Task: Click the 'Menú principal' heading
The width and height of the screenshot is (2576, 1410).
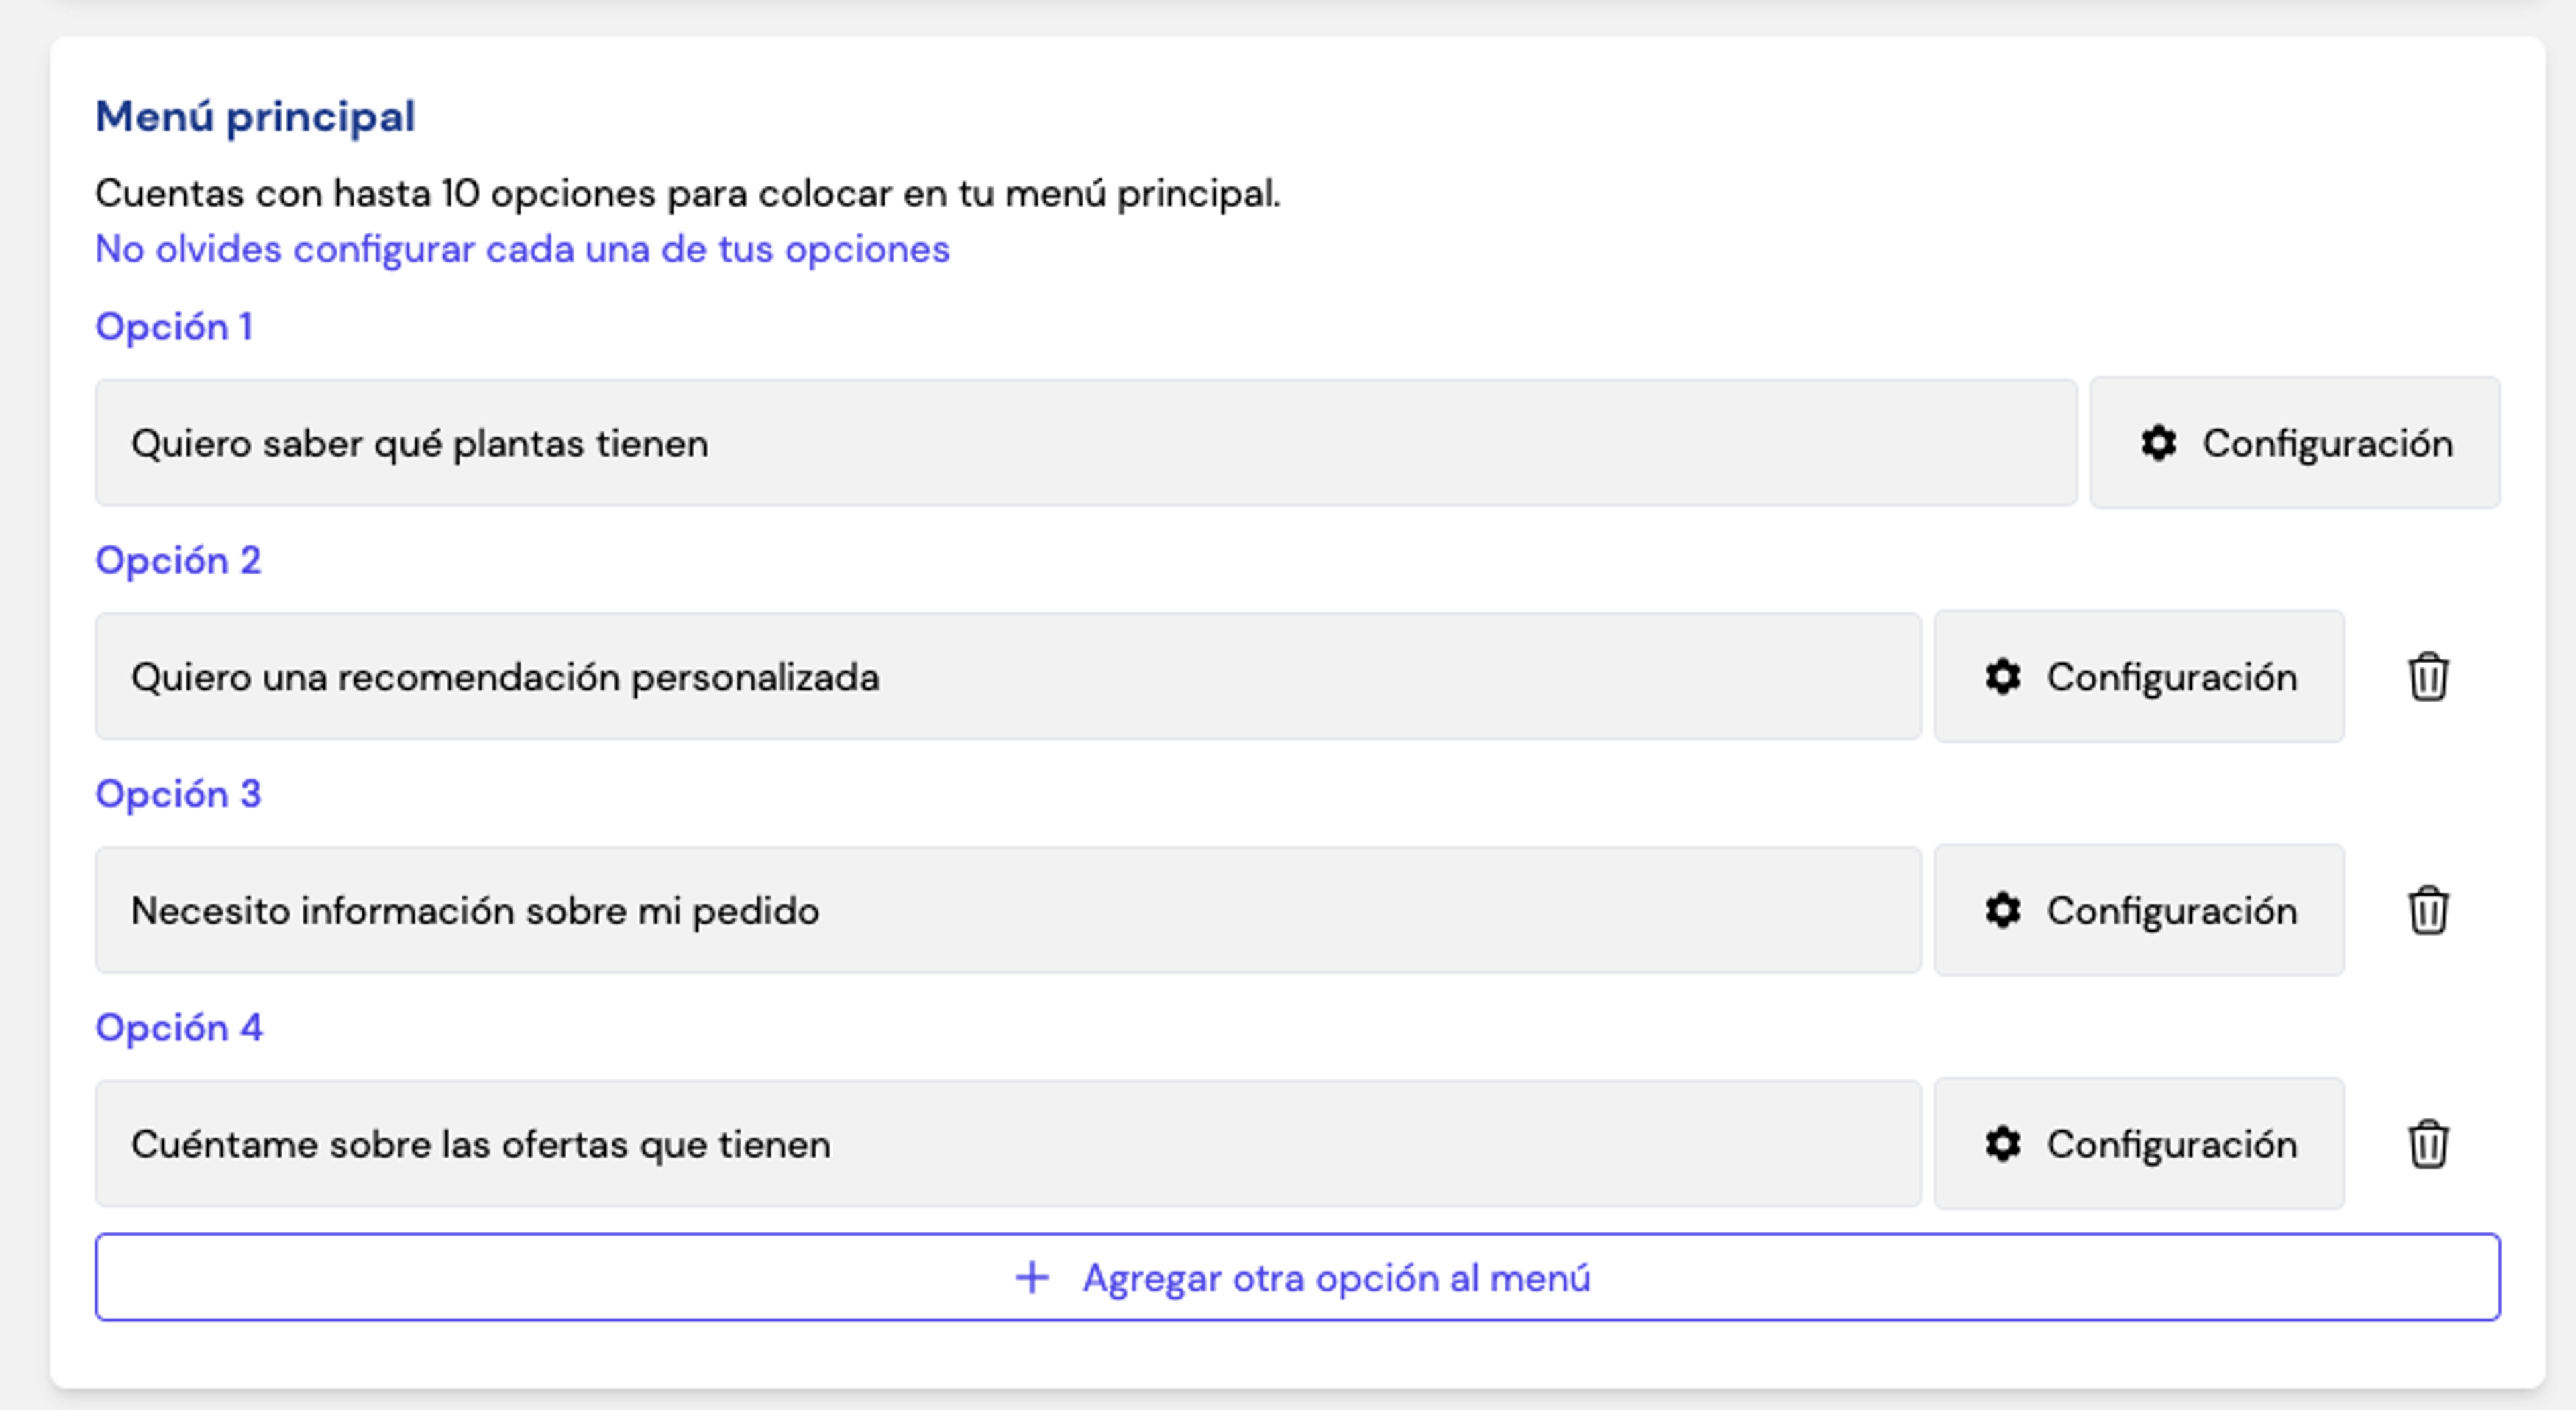Action: (255, 117)
